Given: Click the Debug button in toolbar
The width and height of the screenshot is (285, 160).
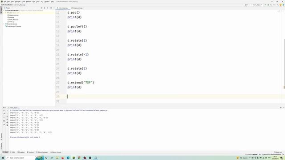Looking at the screenshot, I should coord(268,5).
